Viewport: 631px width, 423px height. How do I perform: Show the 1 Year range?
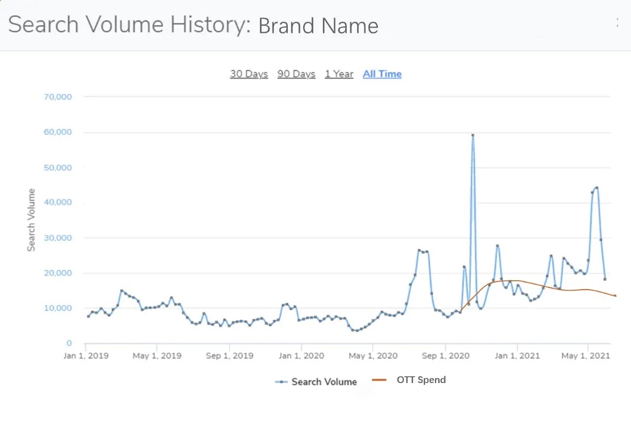[339, 74]
